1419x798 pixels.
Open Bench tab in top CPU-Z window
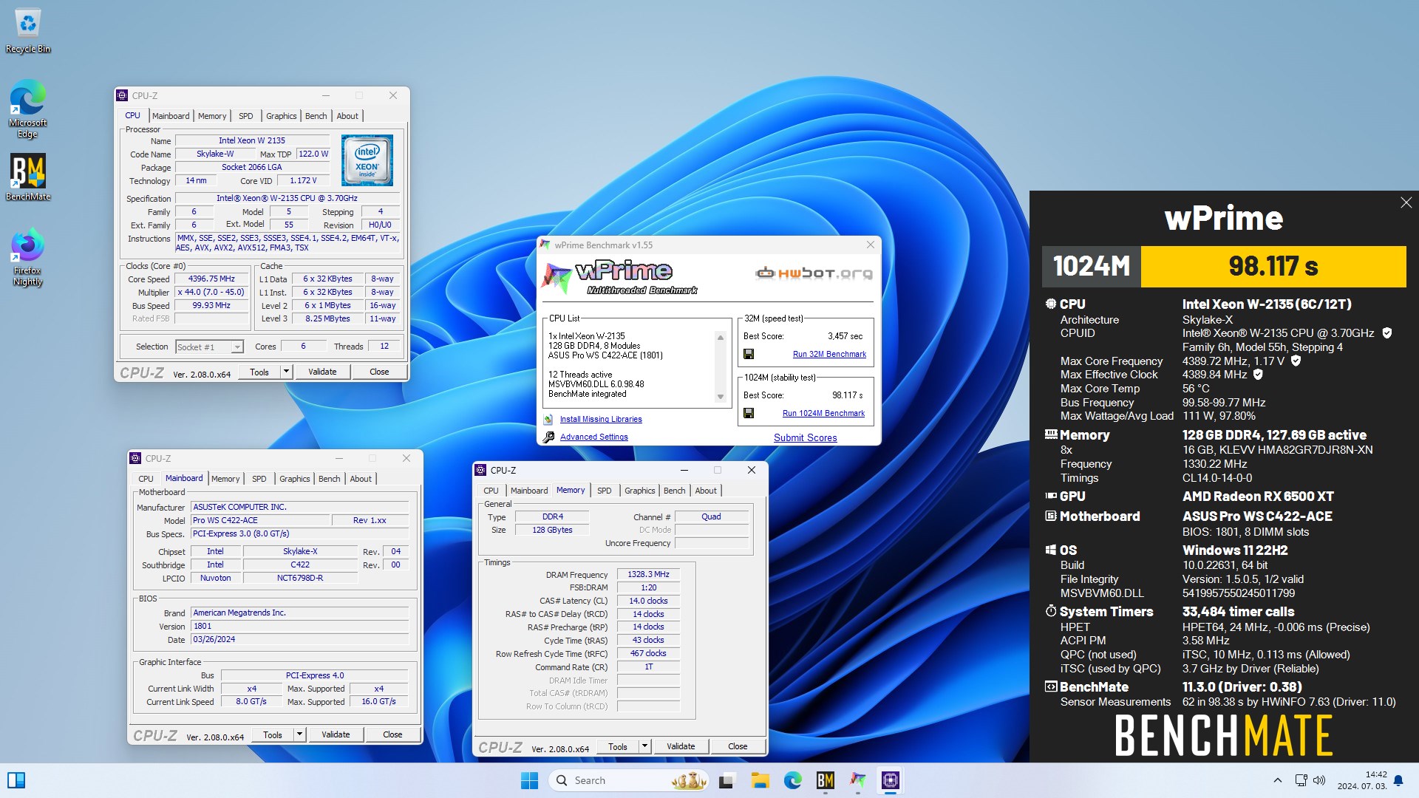[x=316, y=116]
